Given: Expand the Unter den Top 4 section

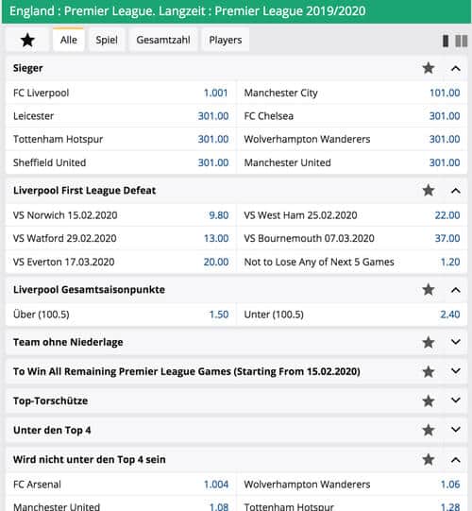Looking at the screenshot, I should [x=456, y=430].
